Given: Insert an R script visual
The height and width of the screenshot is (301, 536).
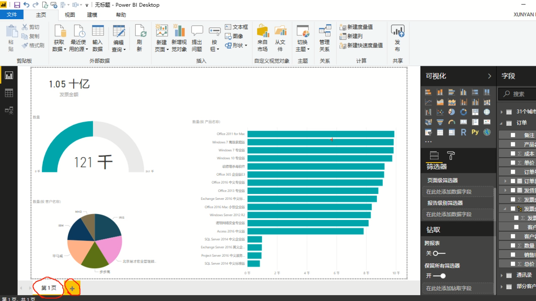Looking at the screenshot, I should (463, 132).
